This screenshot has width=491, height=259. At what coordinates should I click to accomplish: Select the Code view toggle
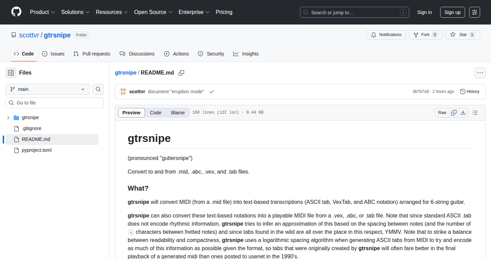pyautogui.click(x=155, y=113)
